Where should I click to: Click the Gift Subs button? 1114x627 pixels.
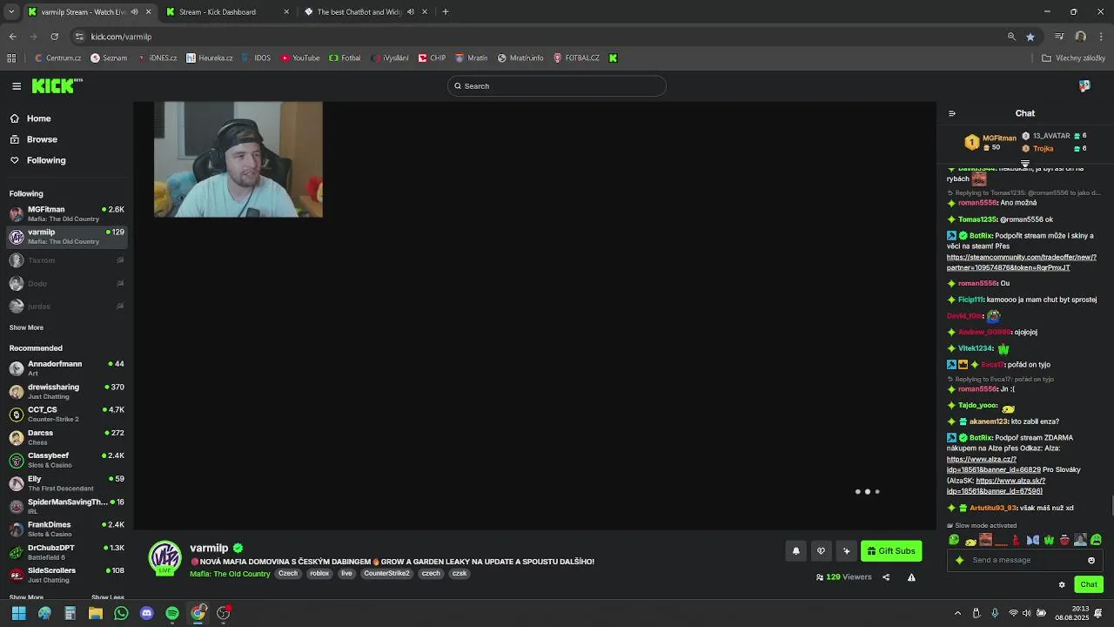pos(891,551)
